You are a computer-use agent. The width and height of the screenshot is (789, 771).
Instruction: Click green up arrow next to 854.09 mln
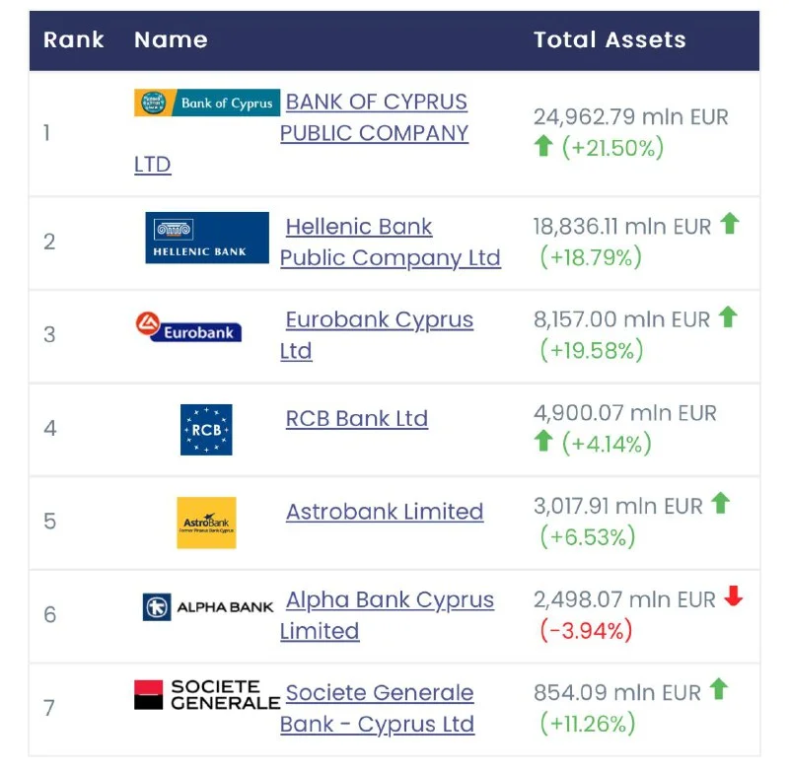[719, 689]
